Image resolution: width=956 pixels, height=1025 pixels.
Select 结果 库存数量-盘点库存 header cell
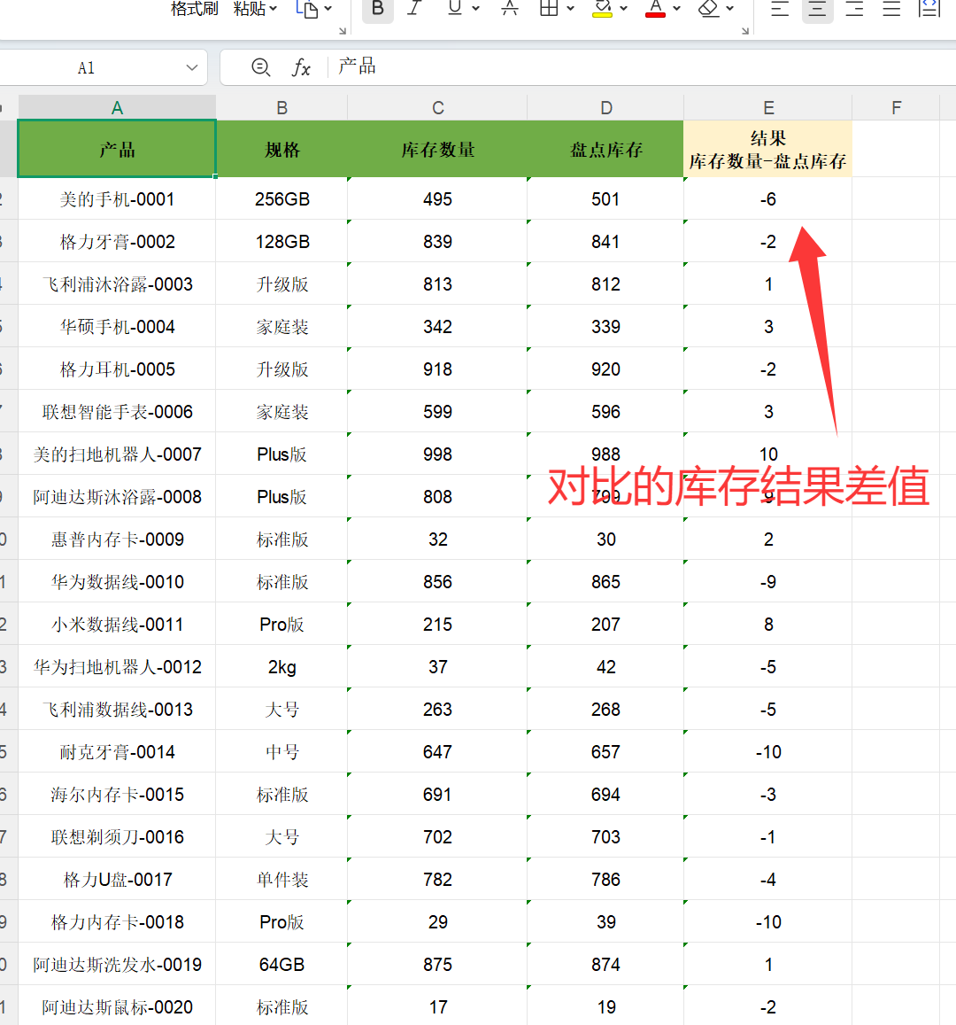[768, 149]
